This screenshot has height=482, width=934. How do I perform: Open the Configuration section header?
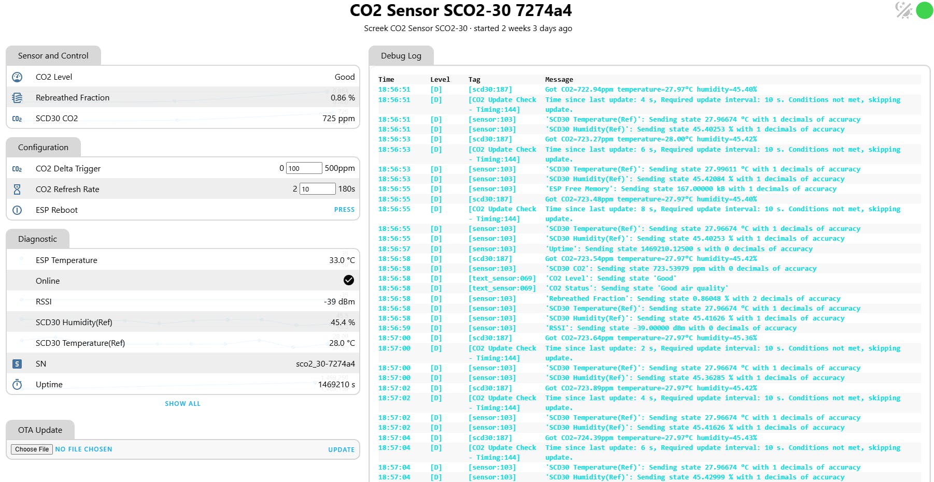point(43,148)
